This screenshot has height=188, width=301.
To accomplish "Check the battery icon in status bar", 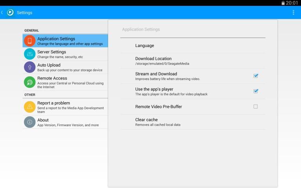I will tap(283, 3).
